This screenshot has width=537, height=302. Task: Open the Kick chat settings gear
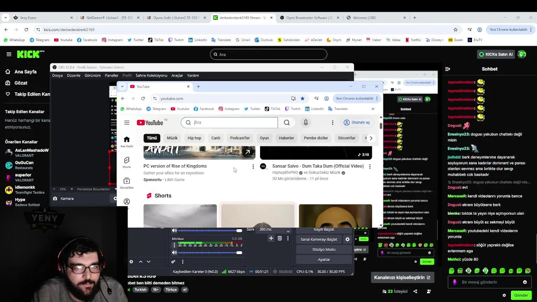click(x=504, y=295)
